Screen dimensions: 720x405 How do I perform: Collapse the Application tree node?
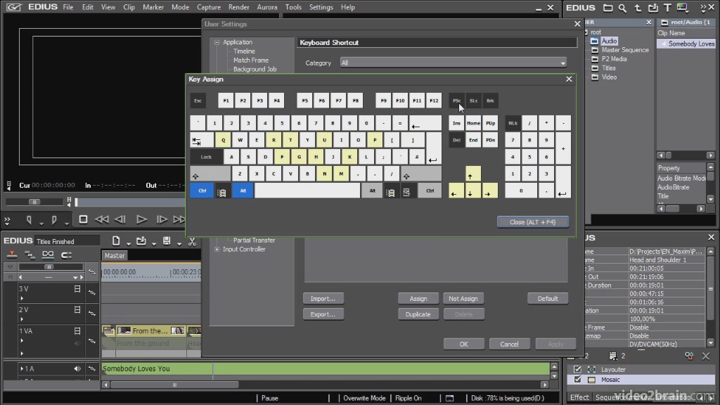[217, 42]
